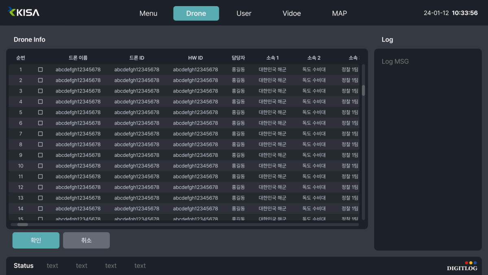Open the Menu tab
This screenshot has width=488, height=275.
(x=148, y=13)
